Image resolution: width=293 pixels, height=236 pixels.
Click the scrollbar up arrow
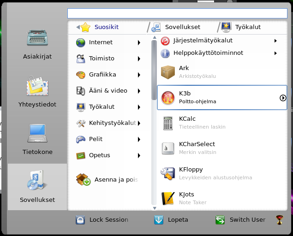[155, 37]
